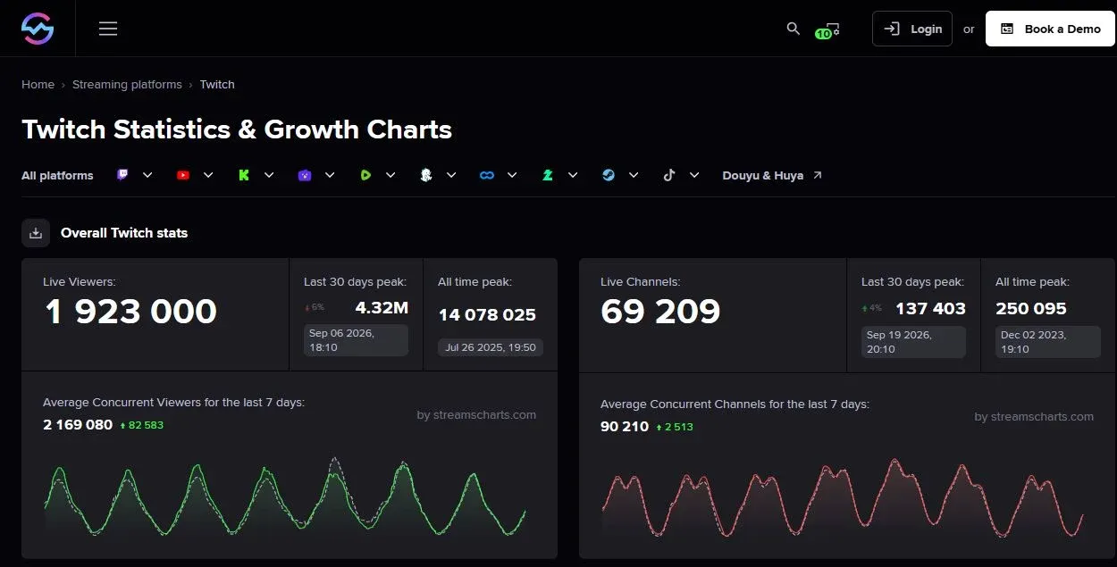Open the Streaming platforms breadcrumb
Viewport: 1117px width, 567px height.
tap(127, 84)
